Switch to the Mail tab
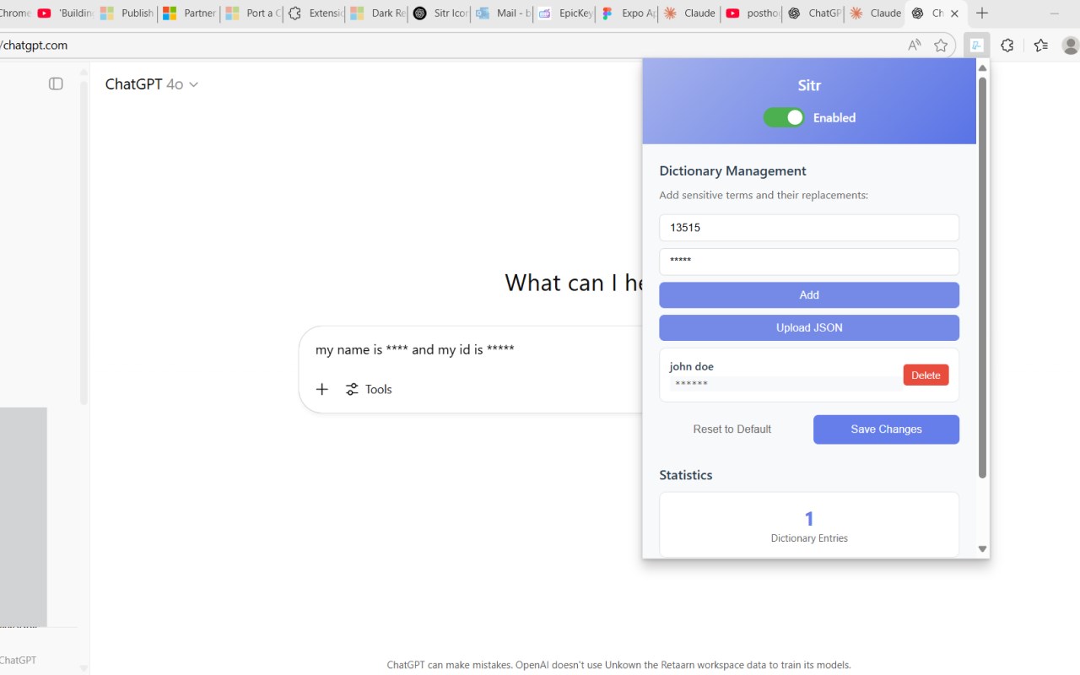Image resolution: width=1080 pixels, height=675 pixels. click(x=503, y=13)
